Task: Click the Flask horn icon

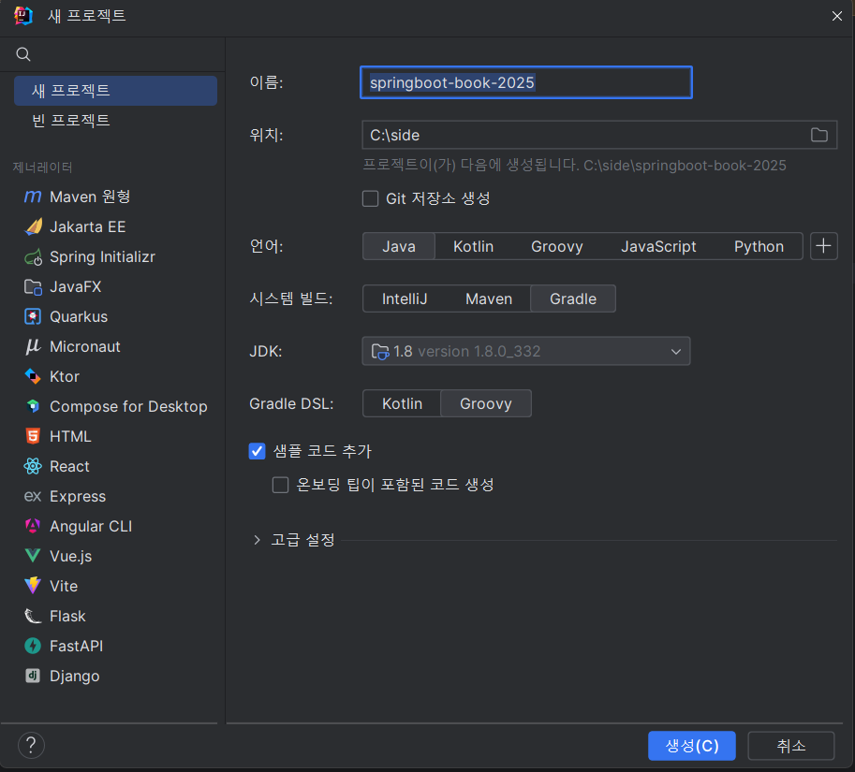Action: pos(33,616)
